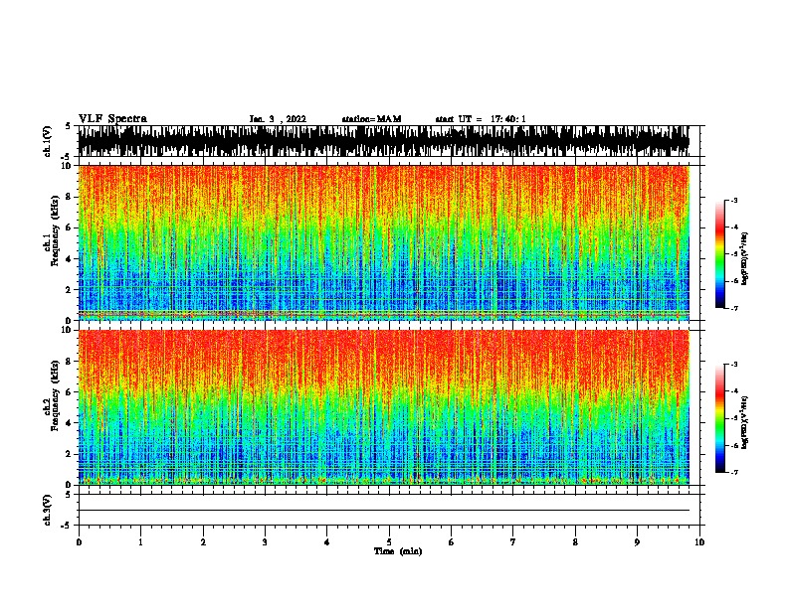Click the ch.1(V) waveform axis label

coord(48,141)
